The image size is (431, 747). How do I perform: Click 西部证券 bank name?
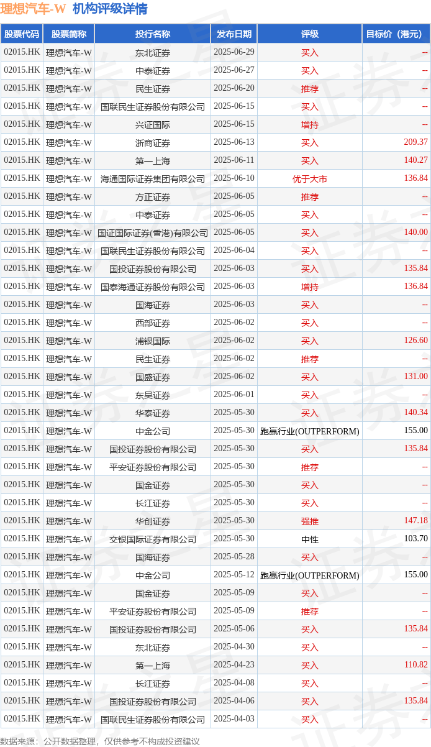[x=153, y=323]
